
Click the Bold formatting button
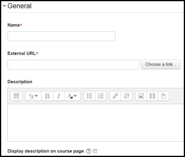coord(47,96)
